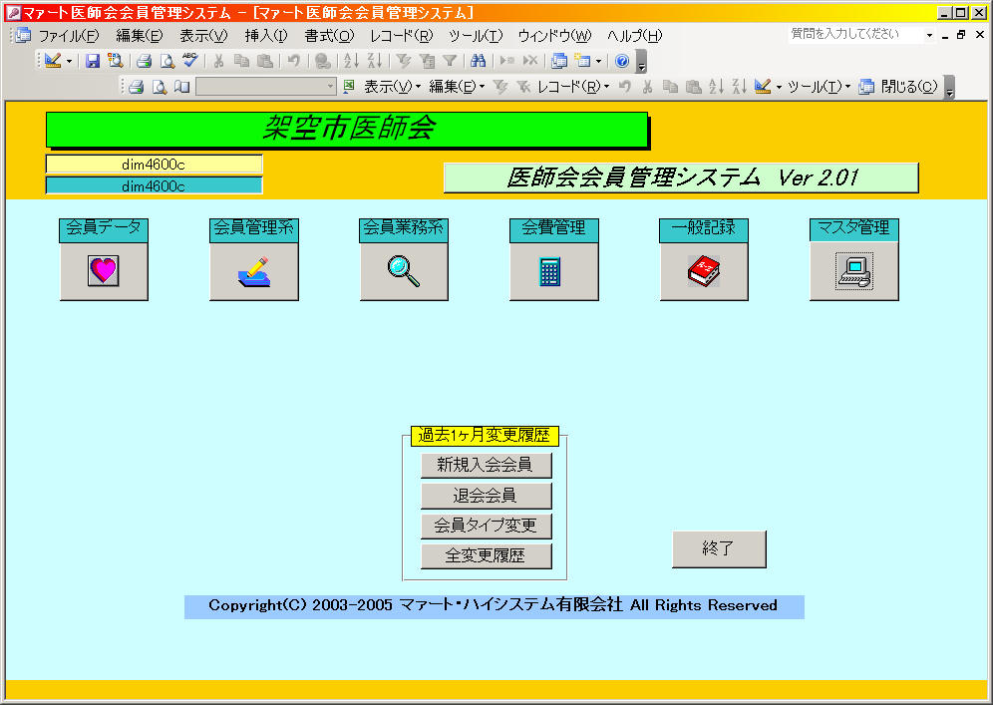Open the empty combo box in lower toolbar
Screen dimensions: 993x705
[266, 86]
